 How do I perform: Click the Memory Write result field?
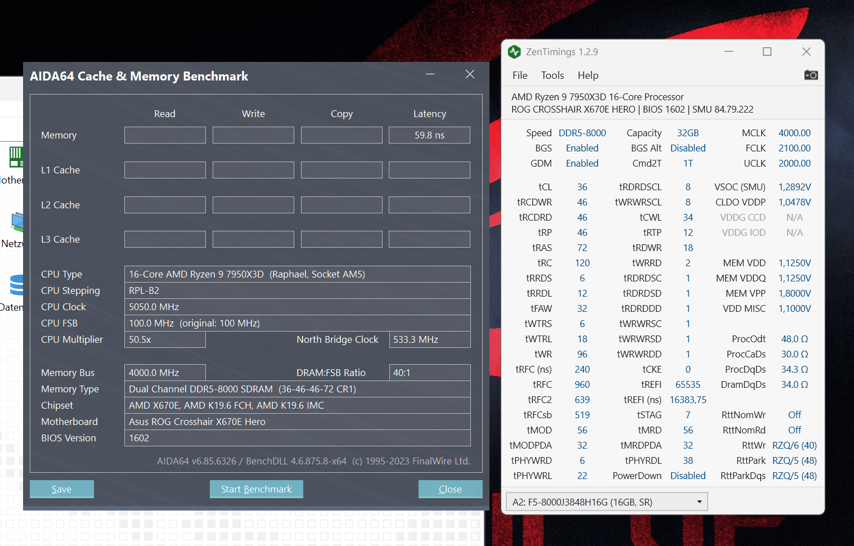pos(253,135)
